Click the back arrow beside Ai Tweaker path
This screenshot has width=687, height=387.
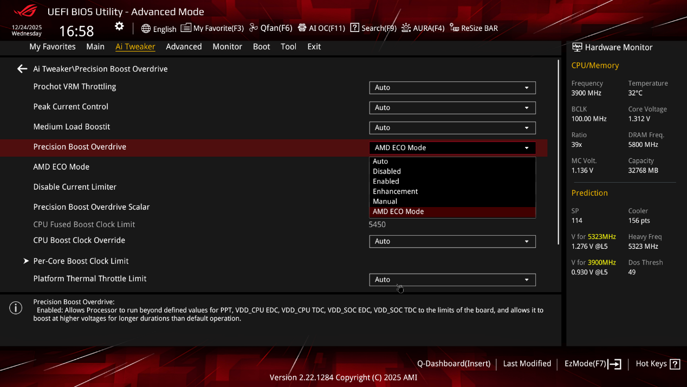point(22,69)
